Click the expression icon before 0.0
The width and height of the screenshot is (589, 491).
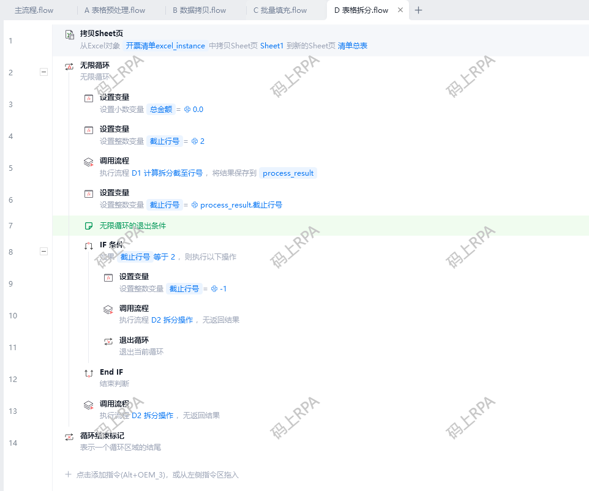[187, 110]
